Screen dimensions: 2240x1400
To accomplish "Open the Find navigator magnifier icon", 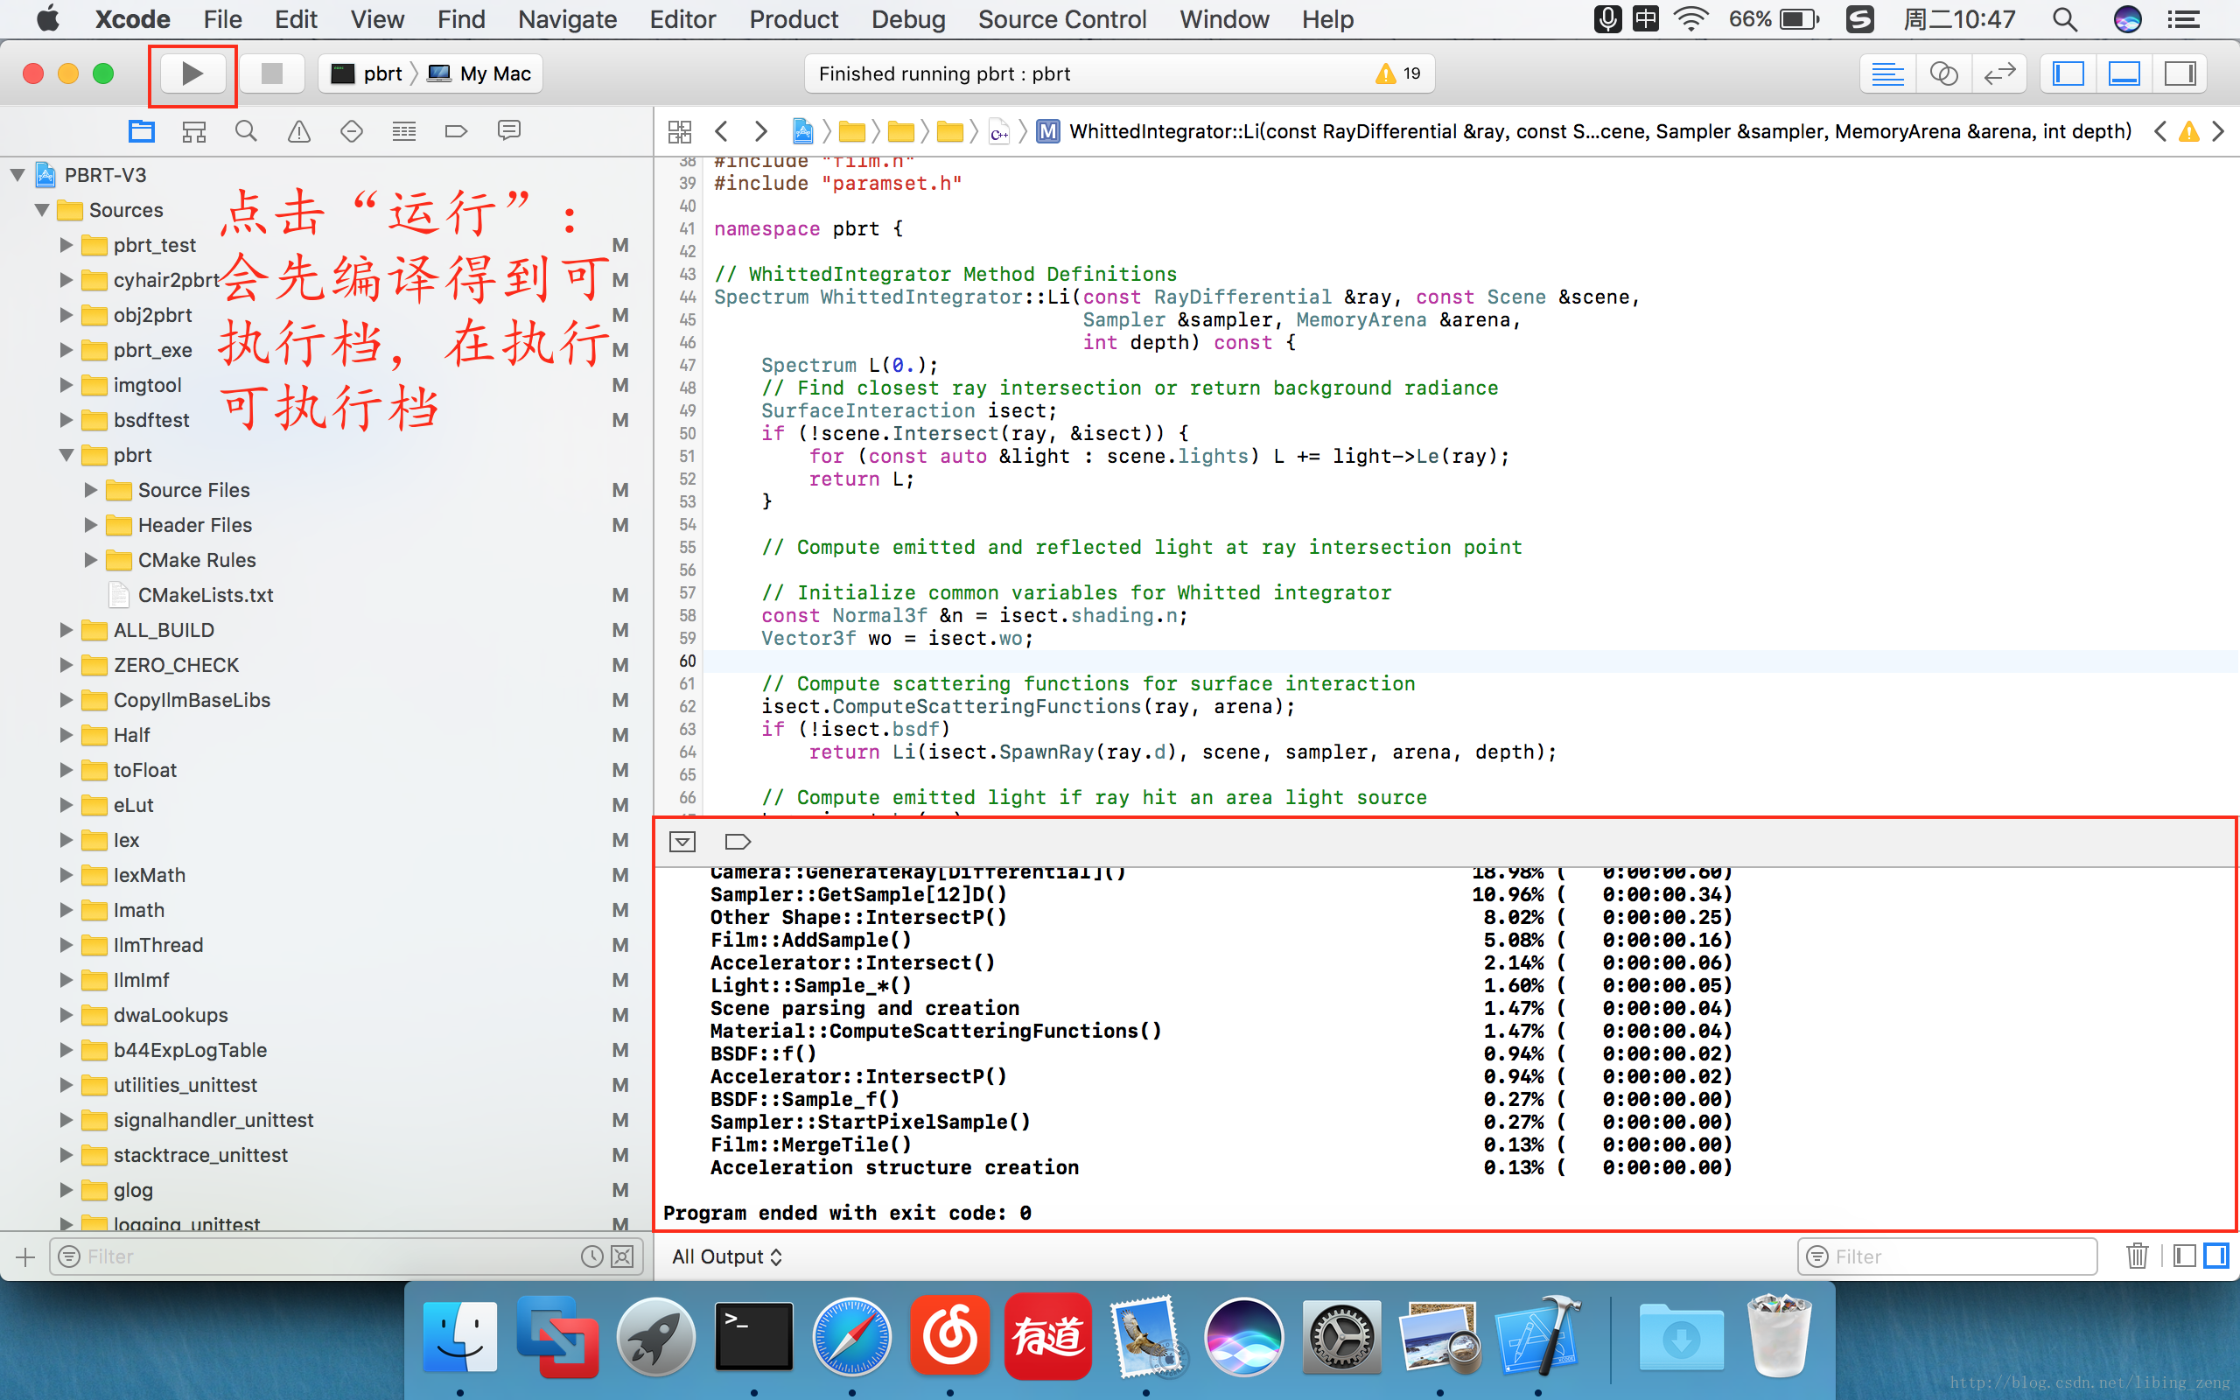I will (246, 131).
